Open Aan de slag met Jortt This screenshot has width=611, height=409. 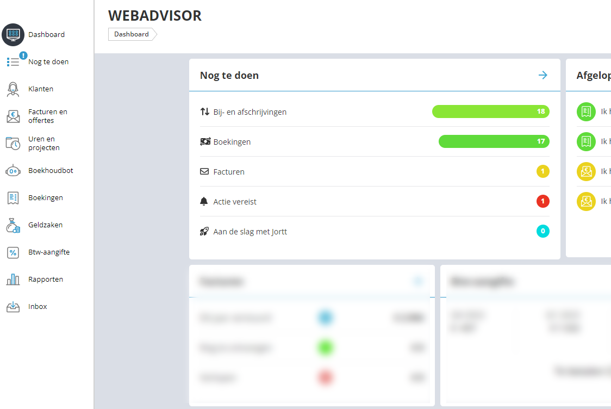pos(250,232)
